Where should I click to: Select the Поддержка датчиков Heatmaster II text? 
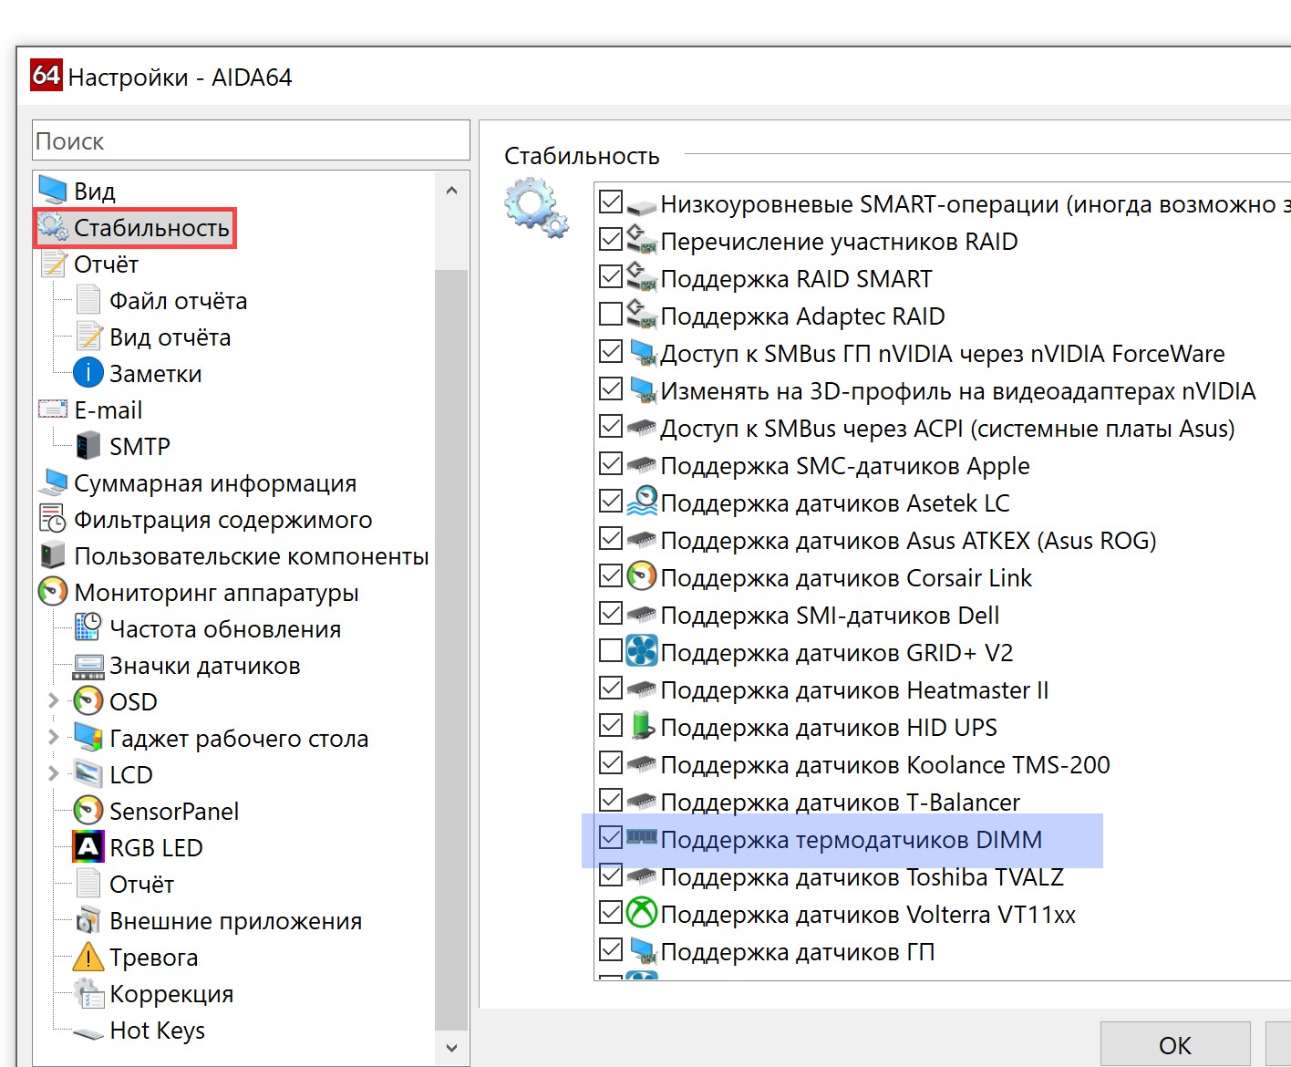[x=854, y=689]
